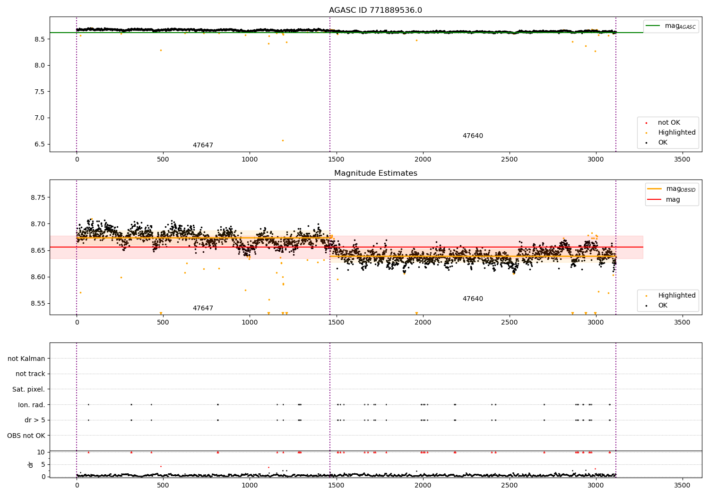Click the "Sat. pixel." row label
The width and height of the screenshot is (709, 496).
point(28,389)
